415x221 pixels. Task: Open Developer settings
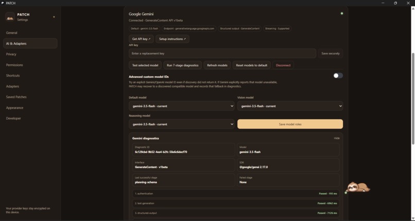30,118
